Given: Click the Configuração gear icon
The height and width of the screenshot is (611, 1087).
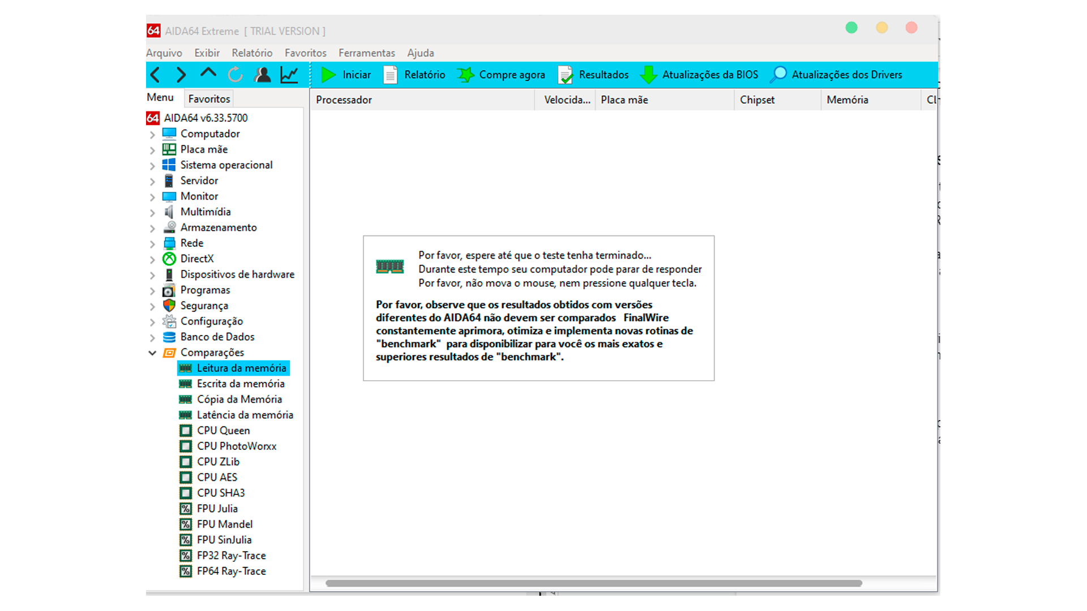Looking at the screenshot, I should point(169,321).
